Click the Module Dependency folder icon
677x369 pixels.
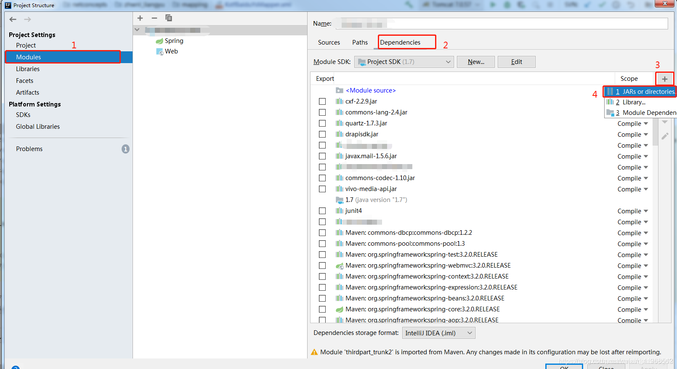pyautogui.click(x=610, y=113)
